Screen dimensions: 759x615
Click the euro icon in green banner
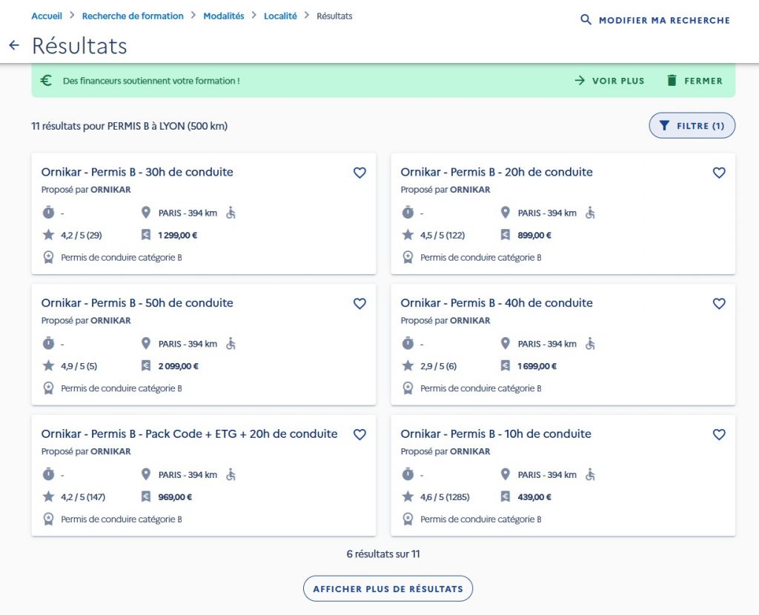coord(46,80)
